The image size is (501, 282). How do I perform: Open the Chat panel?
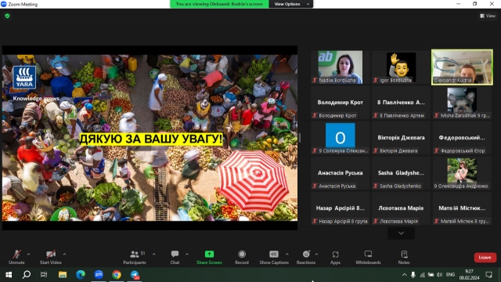(175, 257)
